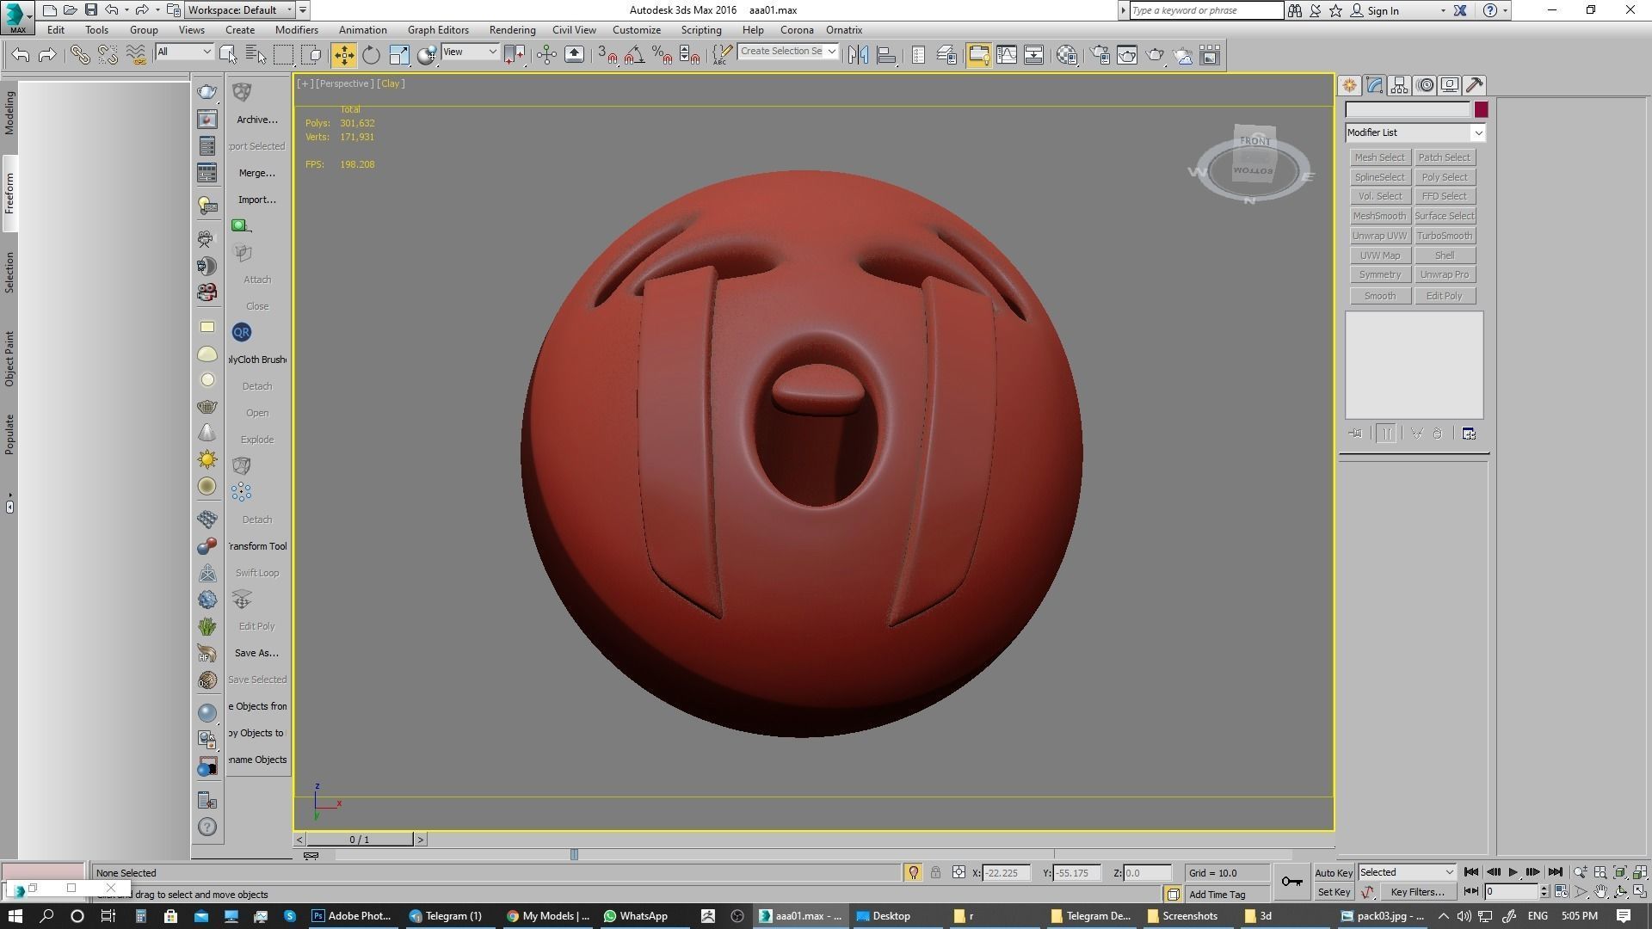The height and width of the screenshot is (929, 1652).
Task: Open Curve Editor from toolbar
Action: point(1006,56)
